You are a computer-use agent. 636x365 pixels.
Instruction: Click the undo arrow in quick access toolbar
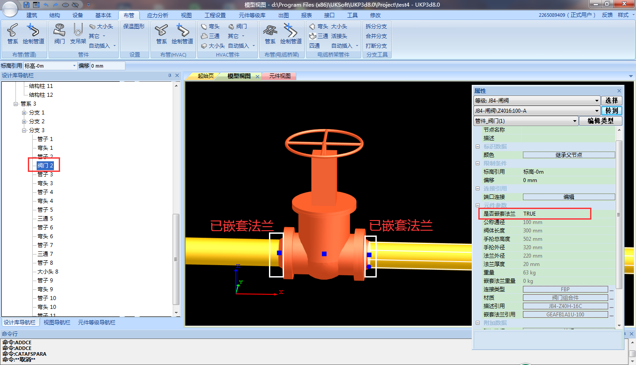[x=46, y=4]
